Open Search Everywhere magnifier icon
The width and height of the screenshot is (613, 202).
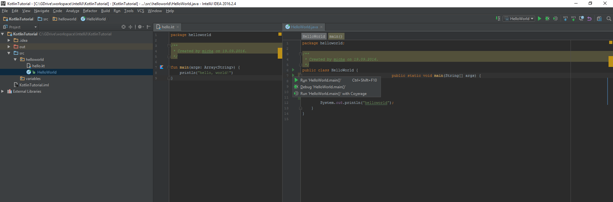click(609, 19)
